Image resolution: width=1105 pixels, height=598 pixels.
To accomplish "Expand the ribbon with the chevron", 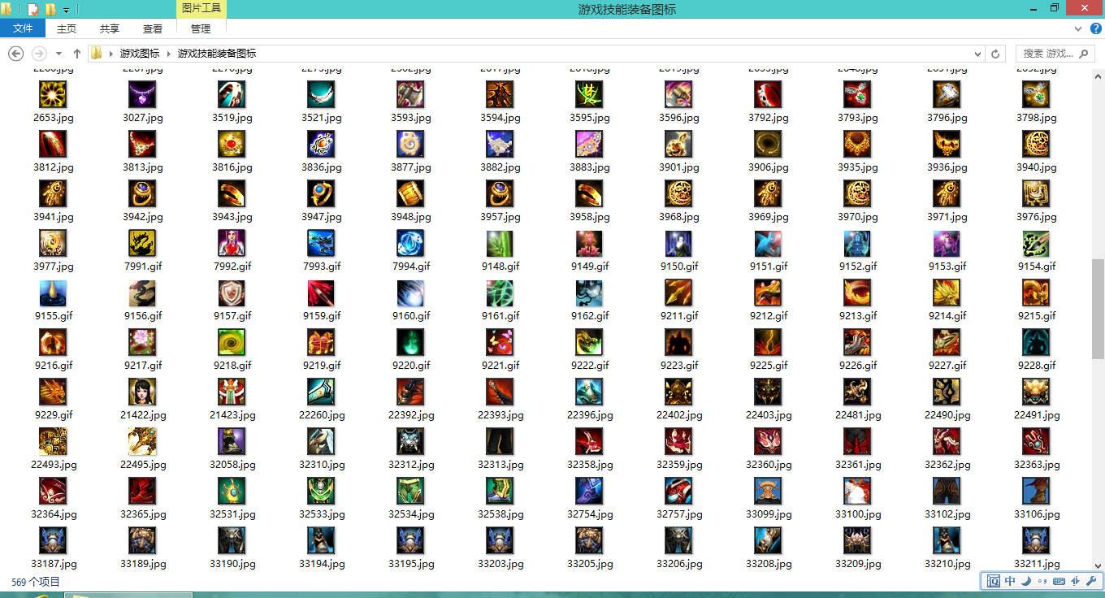I will (1078, 28).
